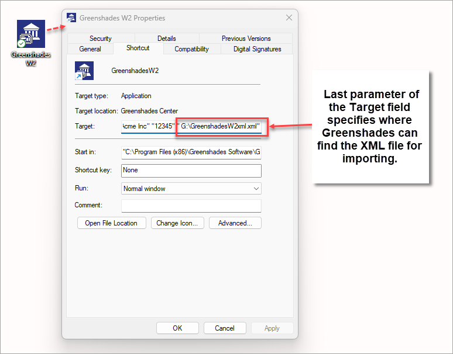453x354 pixels.
Task: Click the Open File Location button
Action: click(x=112, y=223)
